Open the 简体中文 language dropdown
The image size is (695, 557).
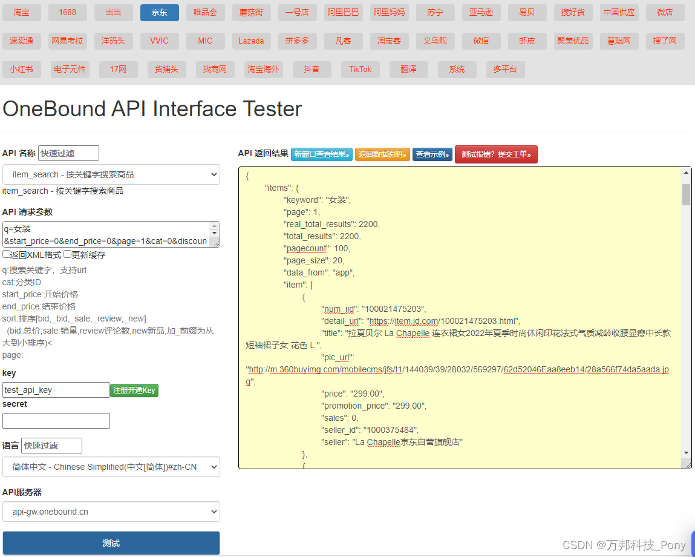[111, 467]
